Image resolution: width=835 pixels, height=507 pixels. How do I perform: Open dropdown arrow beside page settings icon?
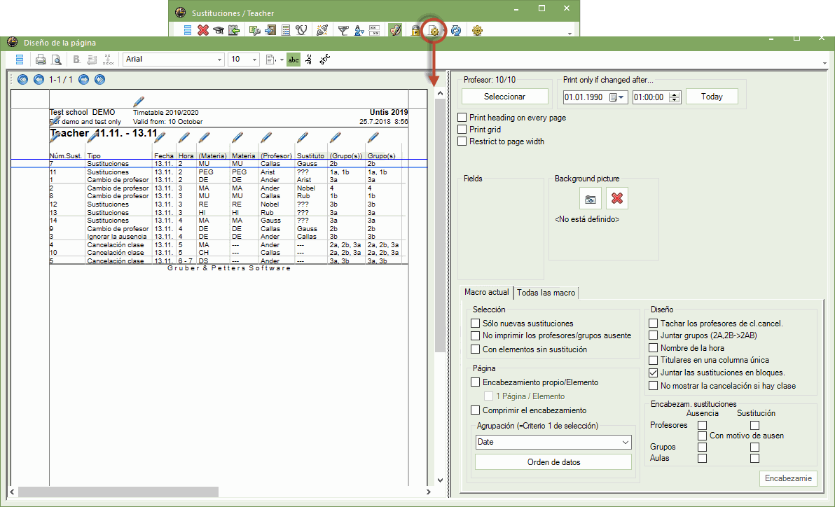point(444,31)
